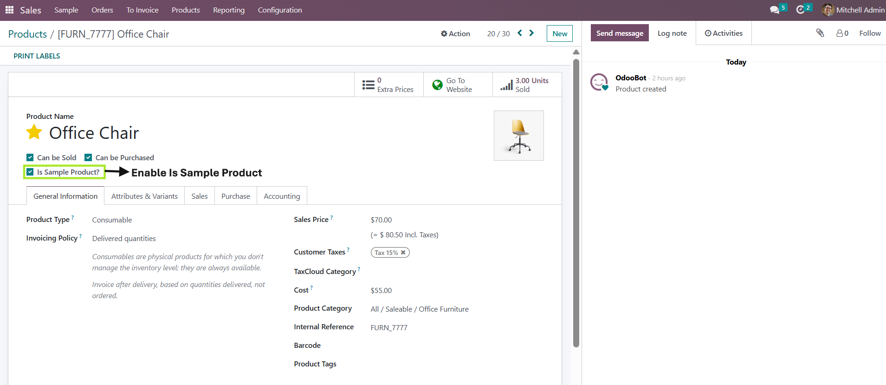This screenshot has height=385, width=886.
Task: Click Send message button
Action: 620,33
